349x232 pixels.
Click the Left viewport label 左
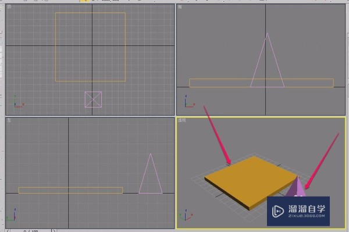[9, 120]
